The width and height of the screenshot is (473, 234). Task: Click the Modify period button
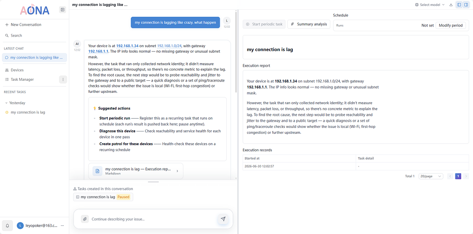[451, 25]
